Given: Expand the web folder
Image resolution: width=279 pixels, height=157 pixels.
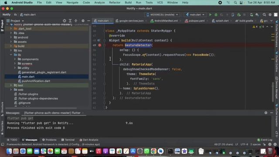Looking at the screenshot, I should 11,90.
